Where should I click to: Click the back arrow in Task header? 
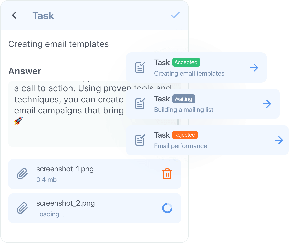(14, 15)
